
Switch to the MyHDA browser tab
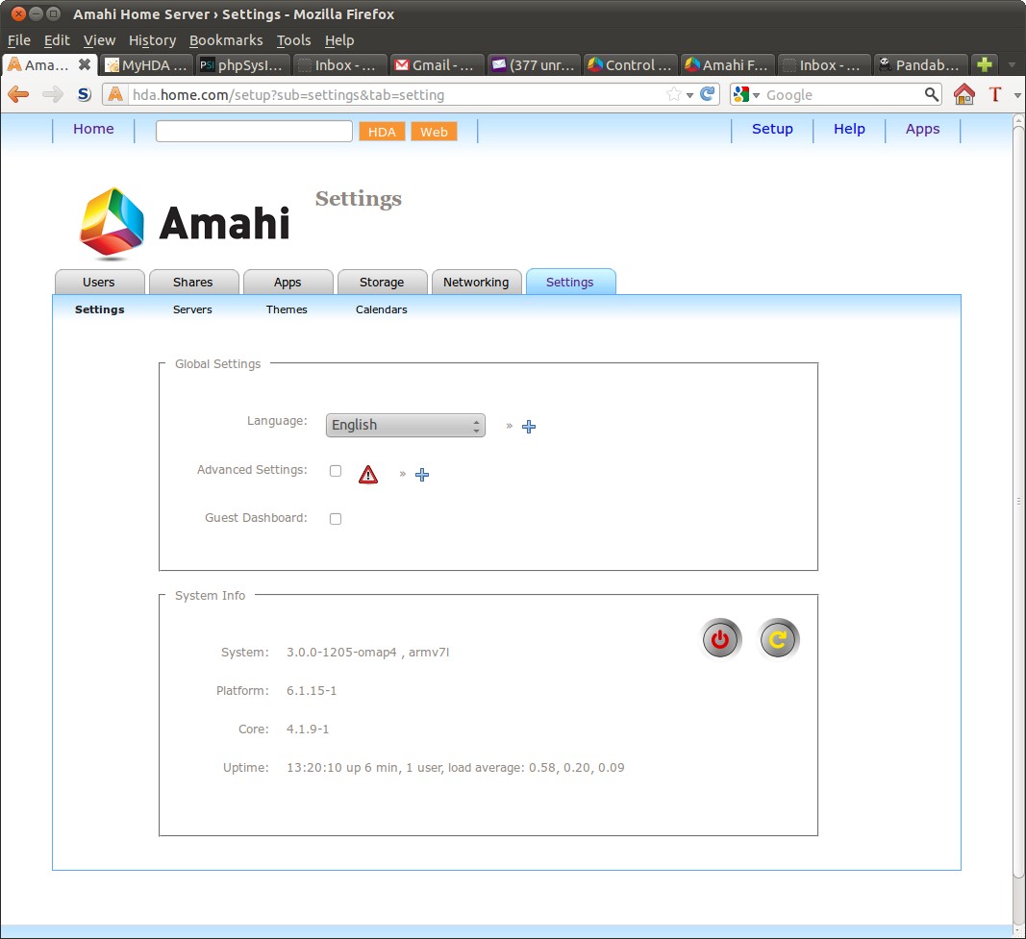click(x=147, y=64)
